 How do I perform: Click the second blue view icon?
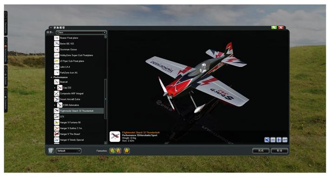coord(273,140)
